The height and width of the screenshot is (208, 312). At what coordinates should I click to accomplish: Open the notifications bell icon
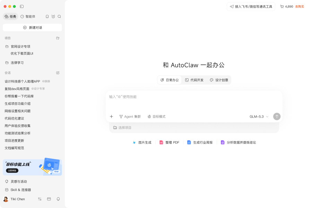[x=58, y=199]
